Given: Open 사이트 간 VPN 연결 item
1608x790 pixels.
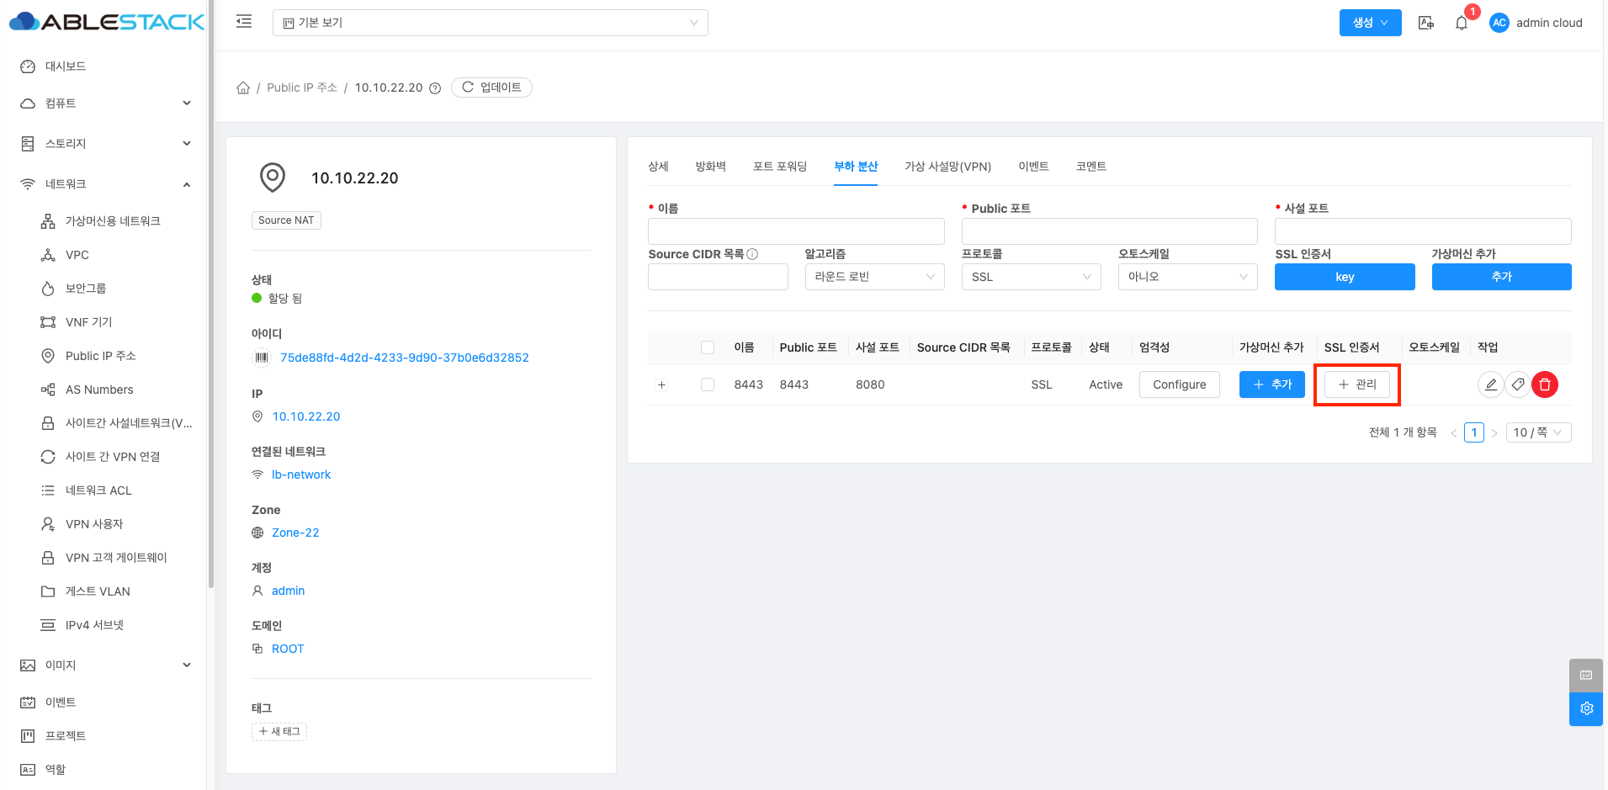Looking at the screenshot, I should coord(113,457).
